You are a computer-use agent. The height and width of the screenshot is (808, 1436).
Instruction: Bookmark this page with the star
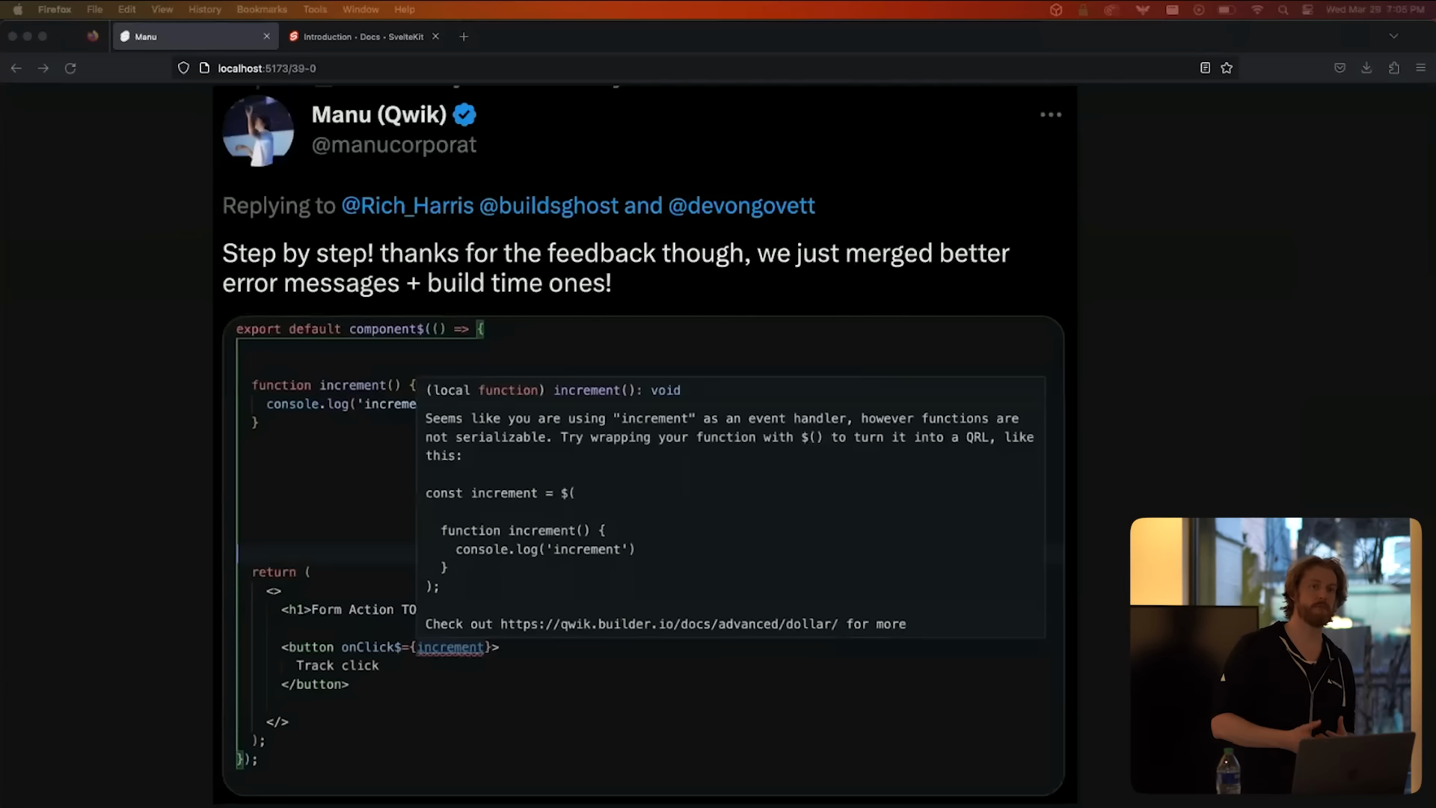[1227, 68]
